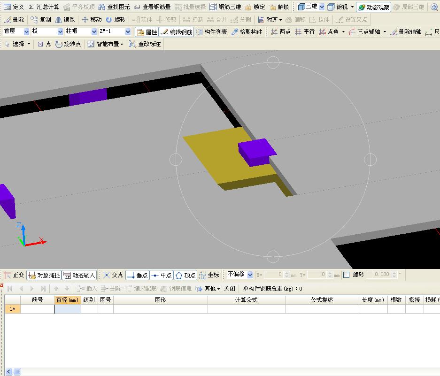The height and width of the screenshot is (376, 440).
Task: Select row 1* in rebar table
Action: pos(12,309)
